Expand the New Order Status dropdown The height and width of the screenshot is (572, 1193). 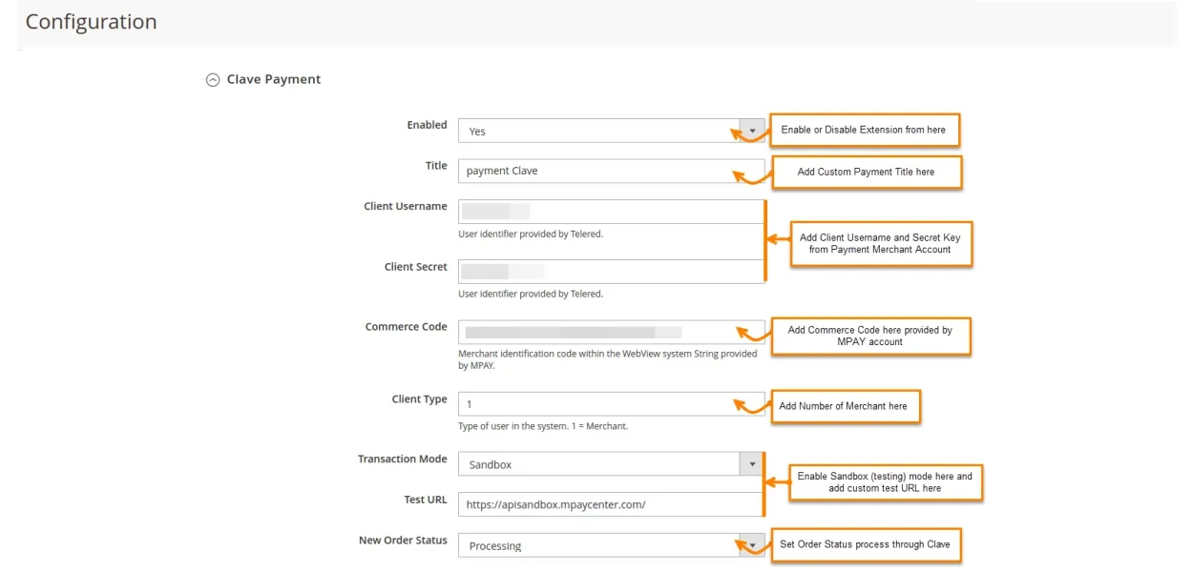(611, 545)
